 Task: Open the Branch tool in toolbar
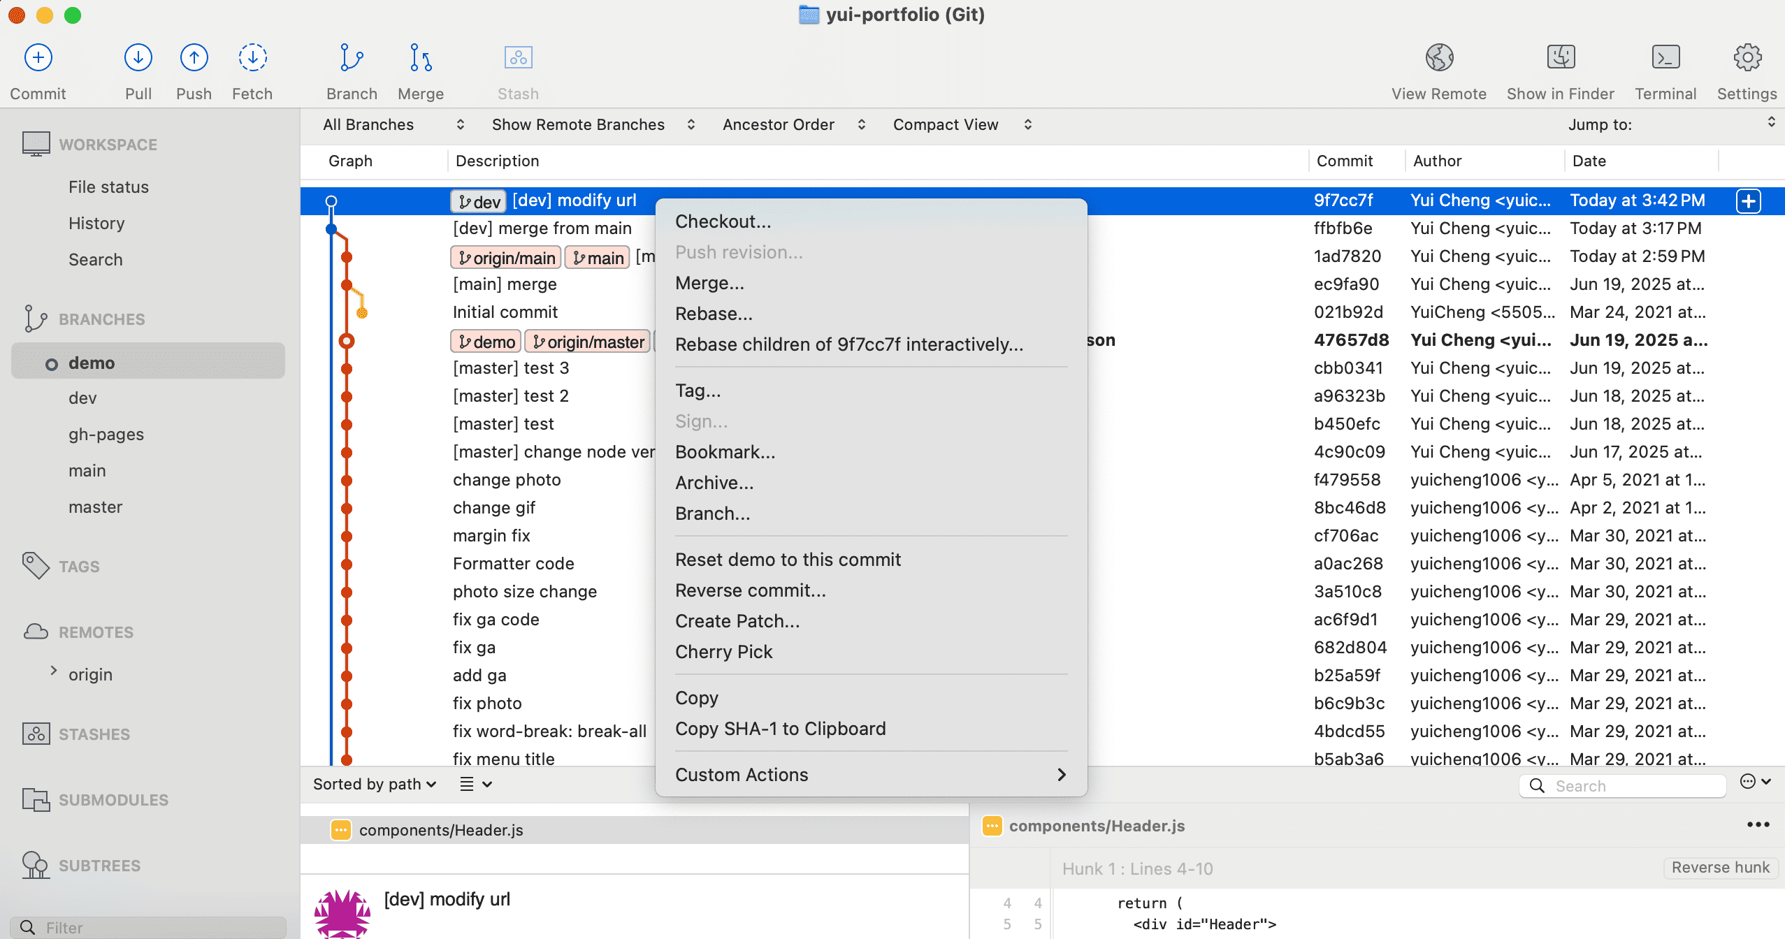(x=352, y=58)
